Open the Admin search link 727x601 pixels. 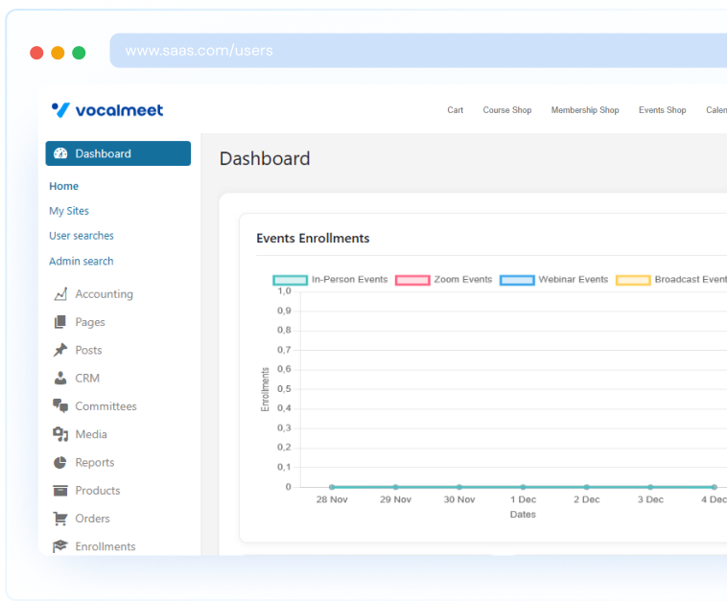coord(82,261)
